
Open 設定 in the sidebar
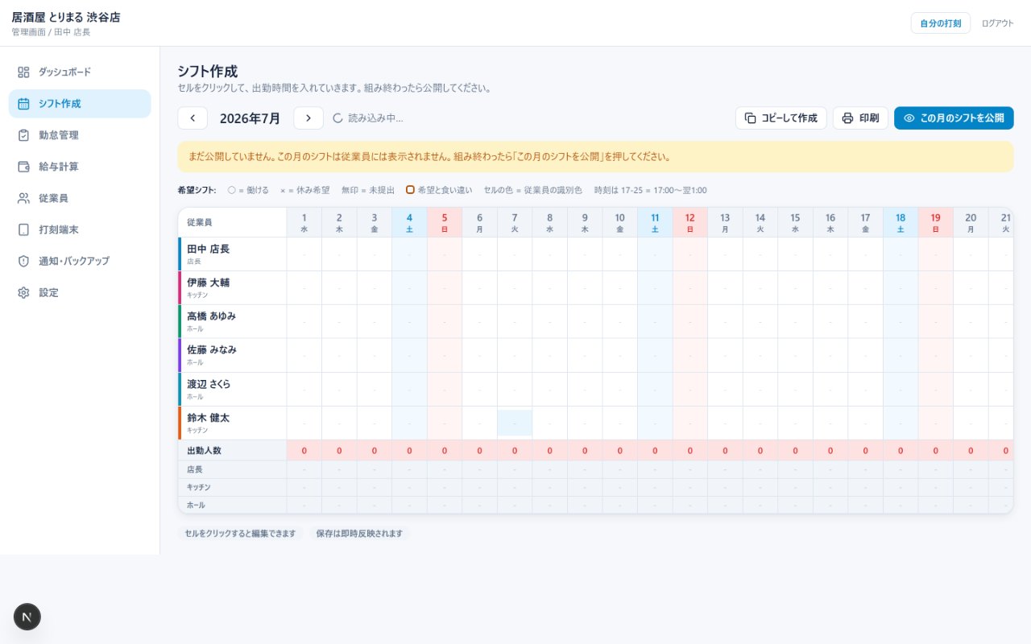pyautogui.click(x=80, y=292)
